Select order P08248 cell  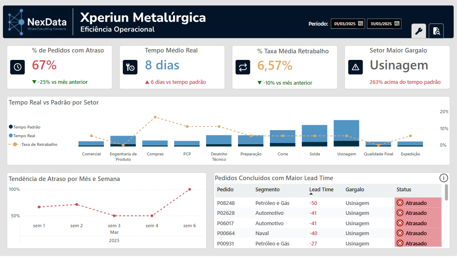[226, 203]
